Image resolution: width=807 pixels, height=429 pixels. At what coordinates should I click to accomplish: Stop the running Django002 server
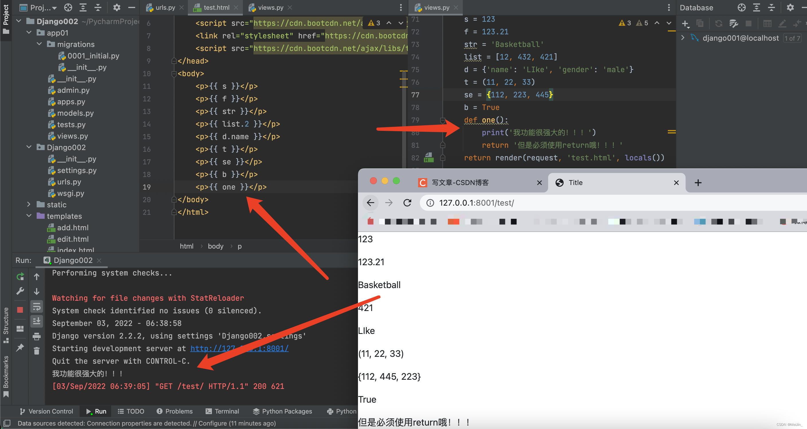(x=20, y=310)
